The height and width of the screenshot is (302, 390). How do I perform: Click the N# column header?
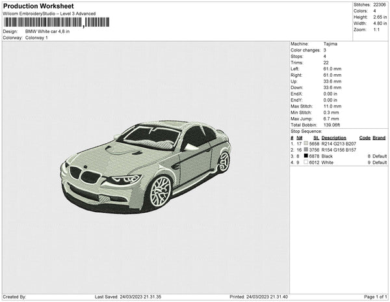pos(300,137)
